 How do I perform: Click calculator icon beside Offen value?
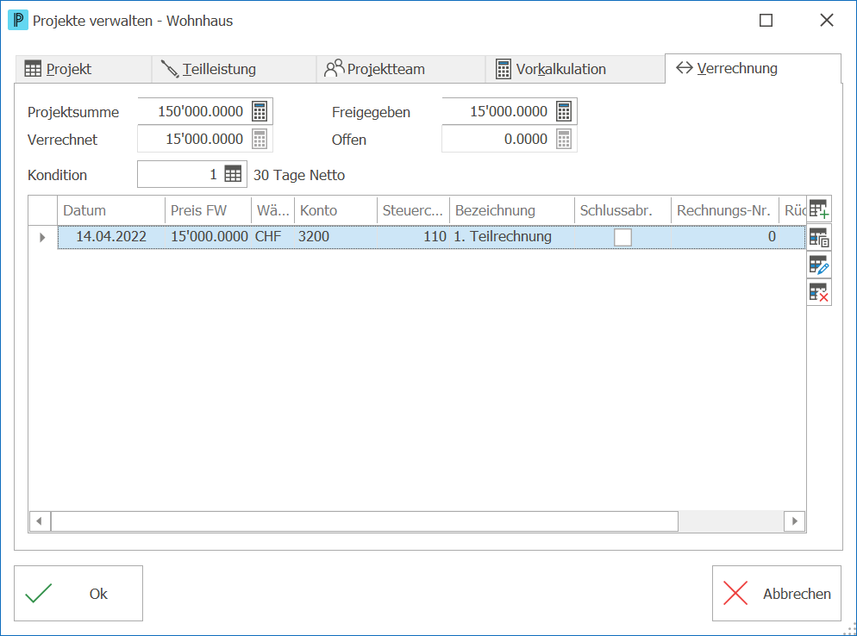coord(564,139)
